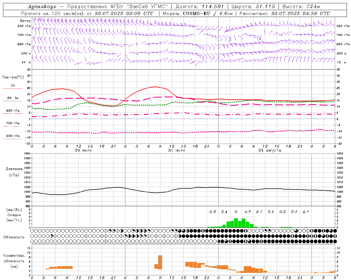351x280 pixels.
Task: Click the longitude value "114.581"
Action: click(x=213, y=7)
